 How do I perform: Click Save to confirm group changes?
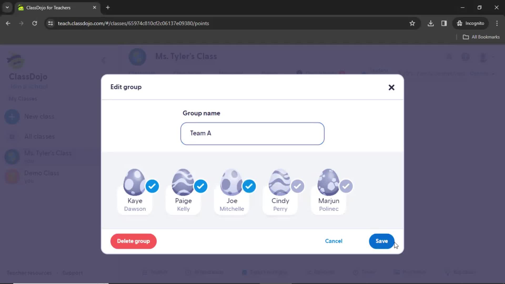[x=382, y=241]
